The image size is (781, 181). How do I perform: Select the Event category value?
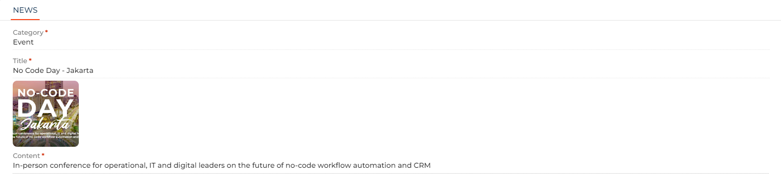point(23,42)
